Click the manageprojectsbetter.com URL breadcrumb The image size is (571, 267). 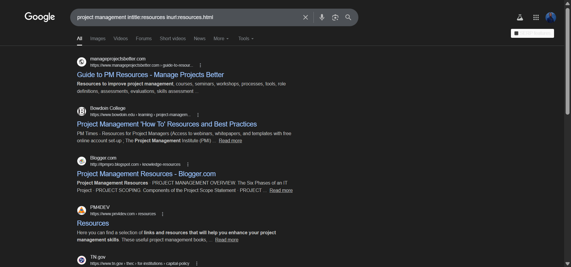pos(142,65)
